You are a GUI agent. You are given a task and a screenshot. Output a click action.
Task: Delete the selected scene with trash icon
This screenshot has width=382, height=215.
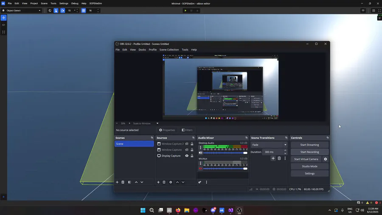tap(123, 182)
